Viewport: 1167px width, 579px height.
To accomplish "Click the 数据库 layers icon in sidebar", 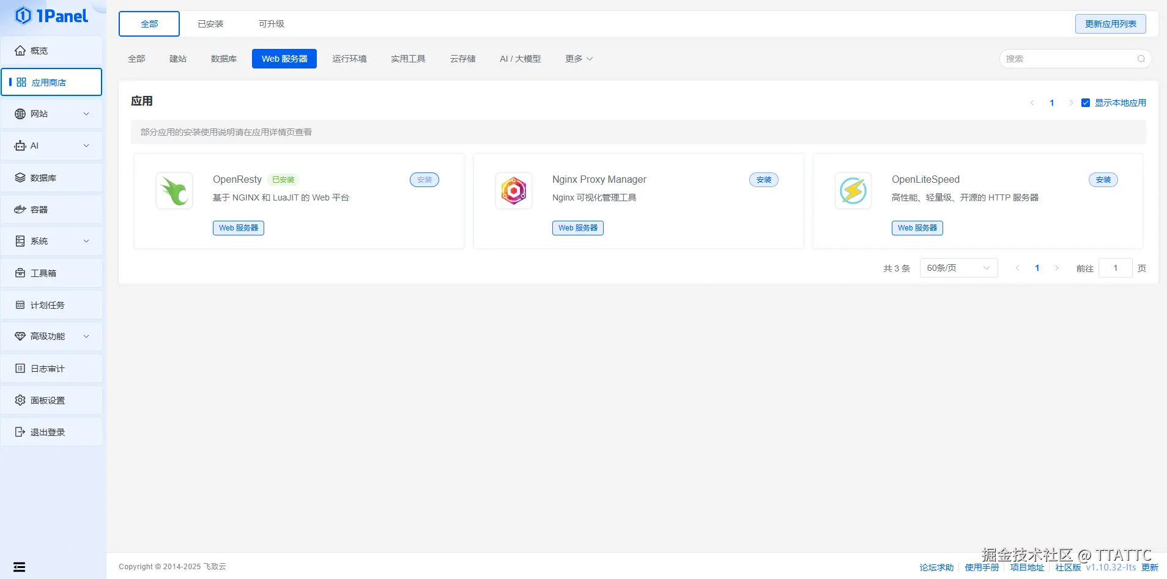I will 20,178.
